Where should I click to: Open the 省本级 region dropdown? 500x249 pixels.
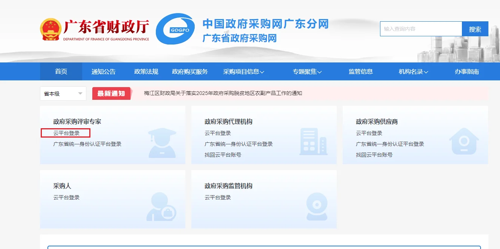(x=63, y=93)
